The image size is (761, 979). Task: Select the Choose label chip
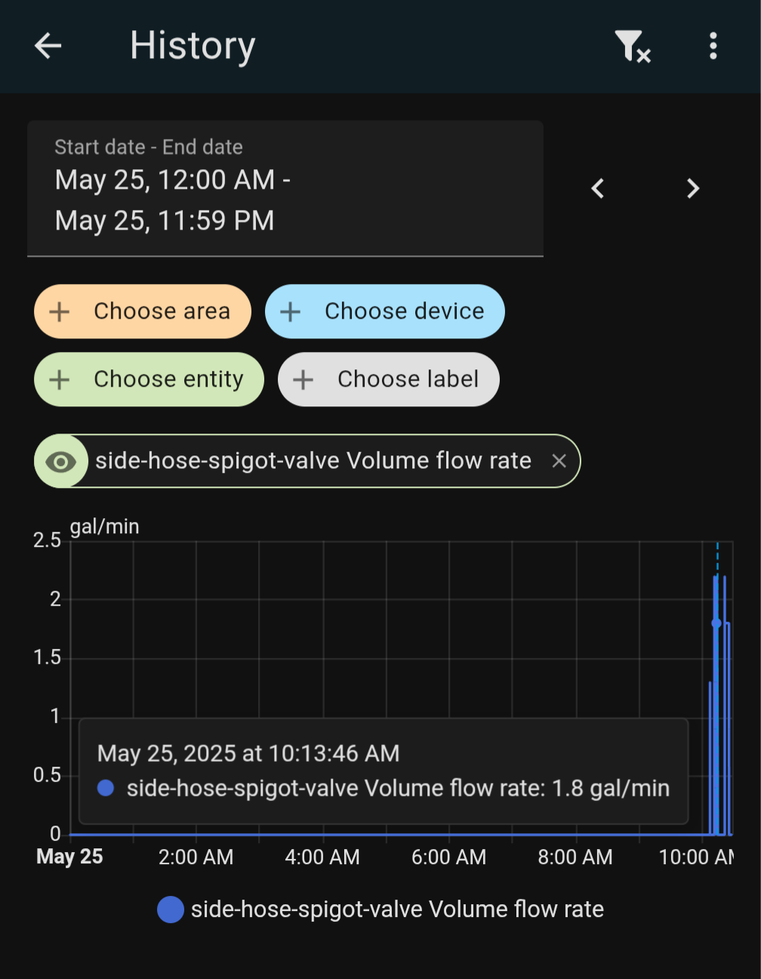[389, 379]
